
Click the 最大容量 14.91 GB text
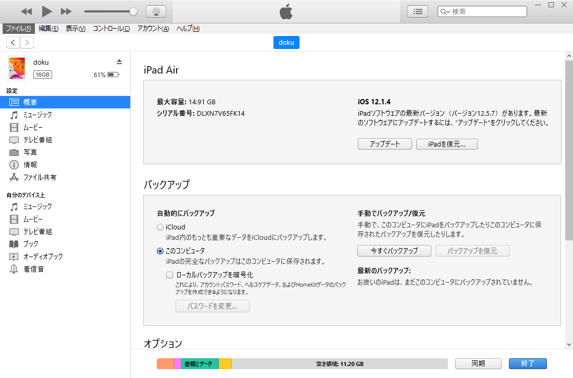tap(186, 102)
